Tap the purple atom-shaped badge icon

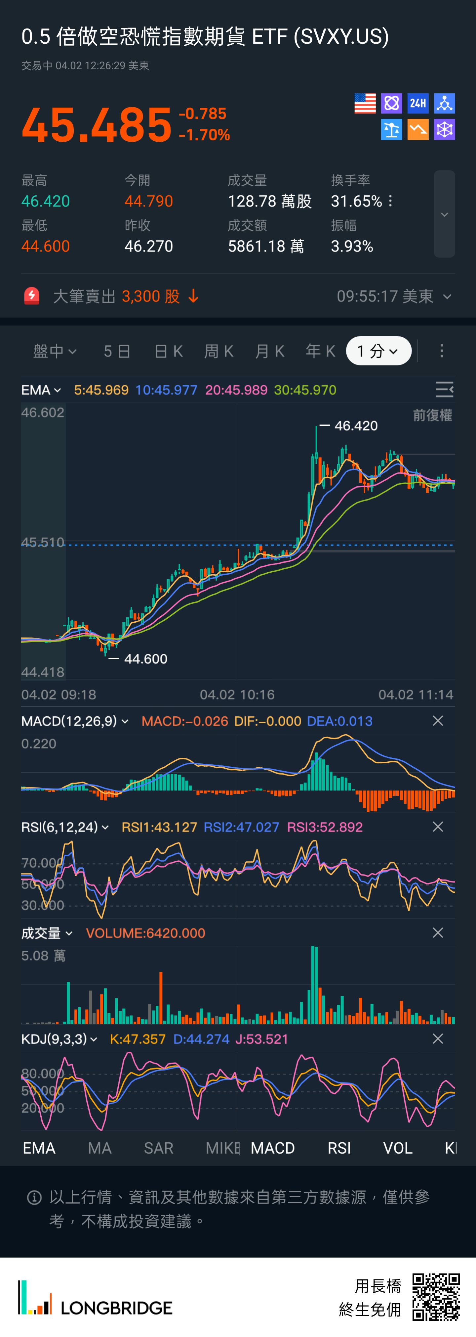391,103
